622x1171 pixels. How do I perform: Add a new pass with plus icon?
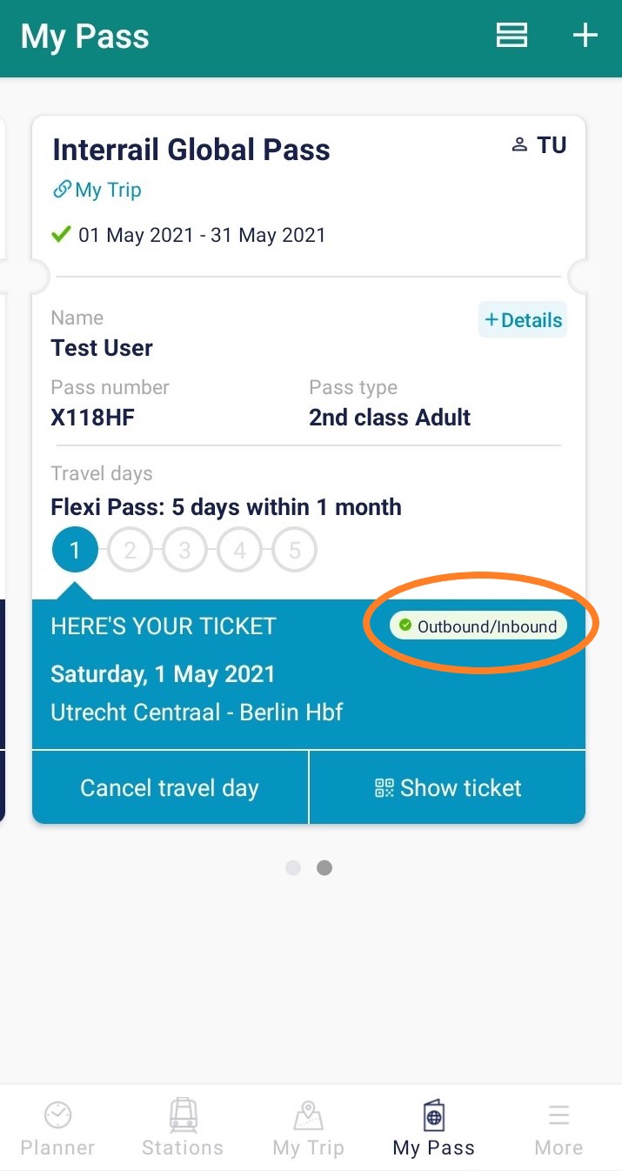[x=585, y=35]
